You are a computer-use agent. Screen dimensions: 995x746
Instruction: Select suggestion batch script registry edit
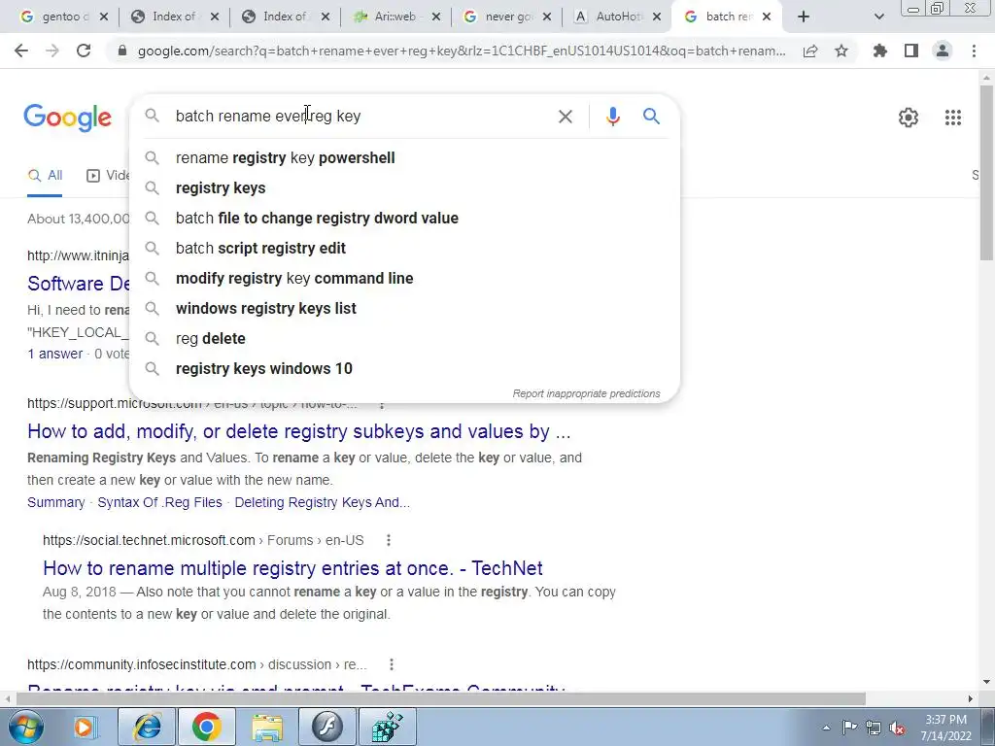coord(404,248)
